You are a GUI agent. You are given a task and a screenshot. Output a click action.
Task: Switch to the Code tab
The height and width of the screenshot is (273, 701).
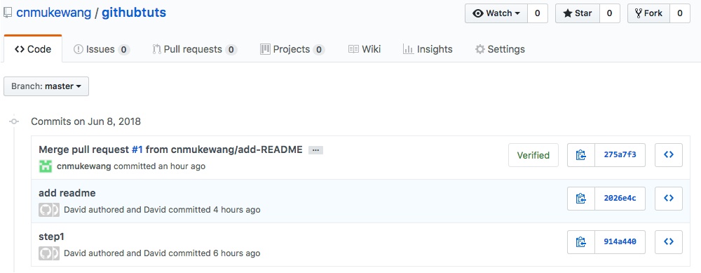pos(33,49)
